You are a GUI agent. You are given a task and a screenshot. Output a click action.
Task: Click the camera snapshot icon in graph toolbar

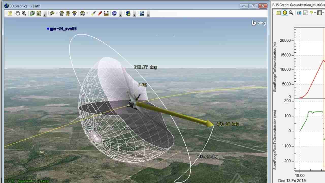click(299, 13)
